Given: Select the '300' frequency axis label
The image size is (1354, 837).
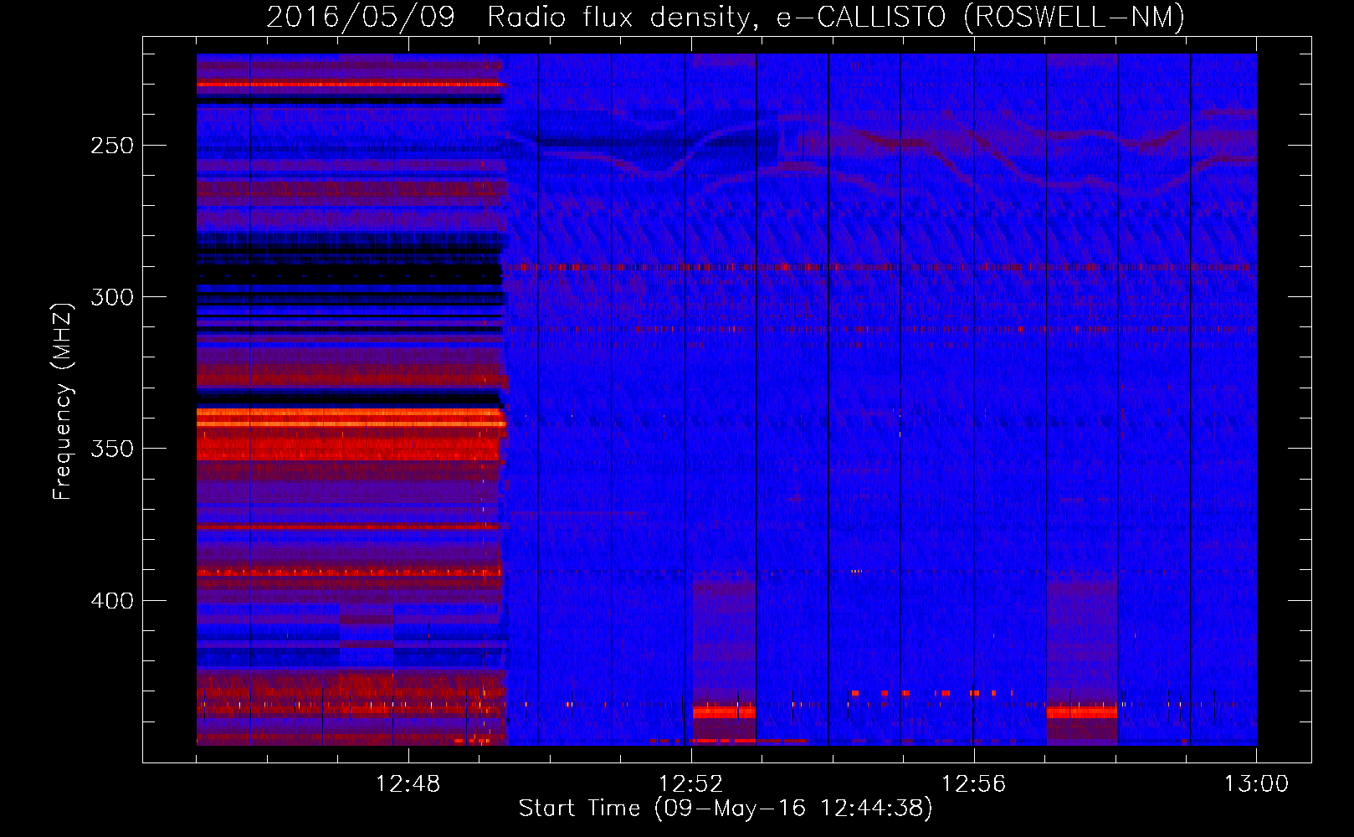Looking at the screenshot, I should tap(112, 297).
